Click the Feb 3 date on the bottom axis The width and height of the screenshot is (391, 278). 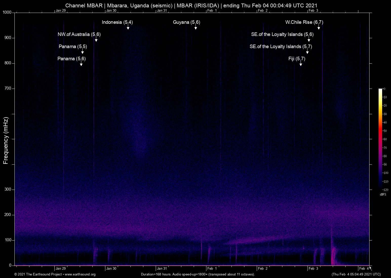[313, 269]
